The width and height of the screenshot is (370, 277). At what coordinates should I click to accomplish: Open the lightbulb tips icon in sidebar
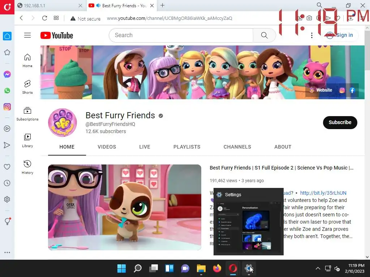[8, 221]
